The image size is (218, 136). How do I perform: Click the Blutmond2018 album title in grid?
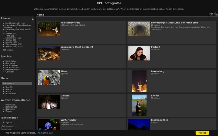160,120
